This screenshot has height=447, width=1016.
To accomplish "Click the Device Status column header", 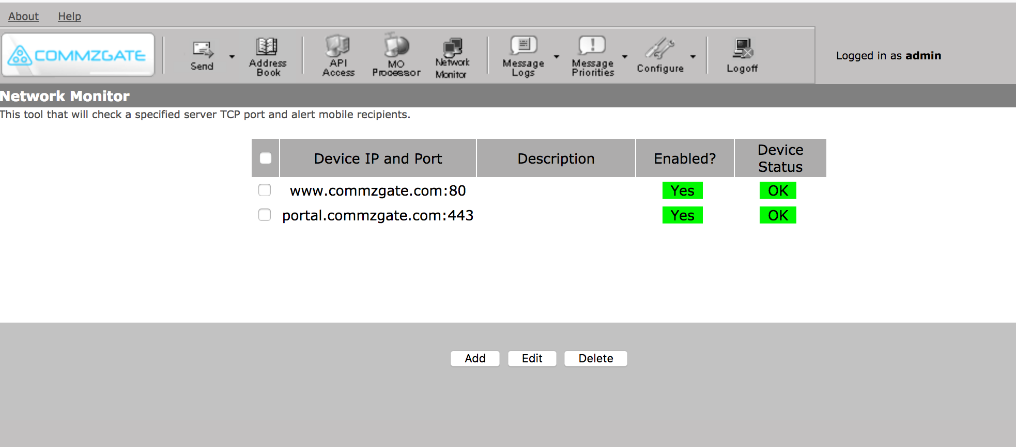I will (x=780, y=158).
